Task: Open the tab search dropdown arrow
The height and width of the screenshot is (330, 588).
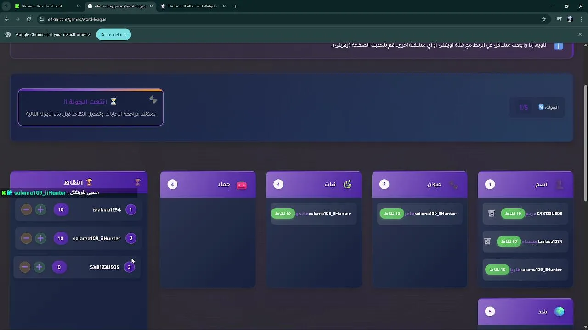Action: point(6,6)
